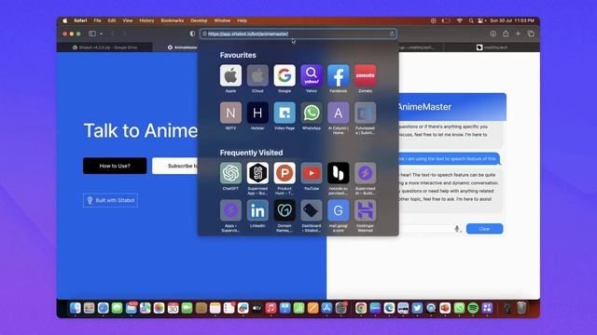
Task: Open the Futurepedia favourite shortcut
Action: coord(365,113)
